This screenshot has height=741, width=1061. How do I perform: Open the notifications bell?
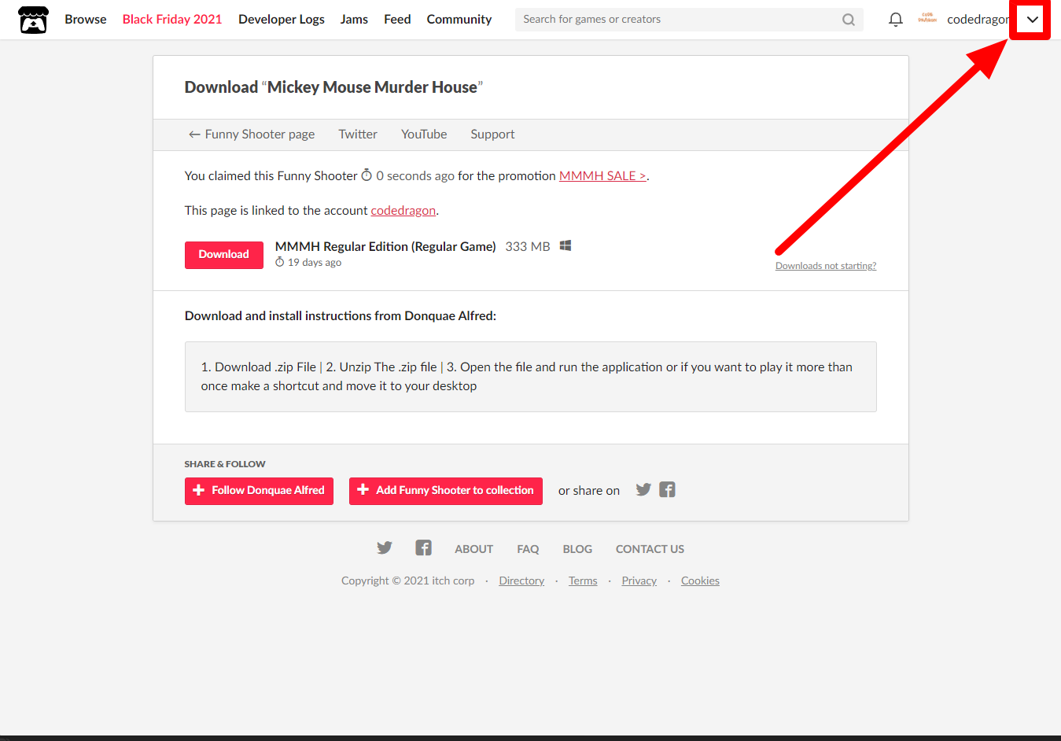pyautogui.click(x=895, y=20)
